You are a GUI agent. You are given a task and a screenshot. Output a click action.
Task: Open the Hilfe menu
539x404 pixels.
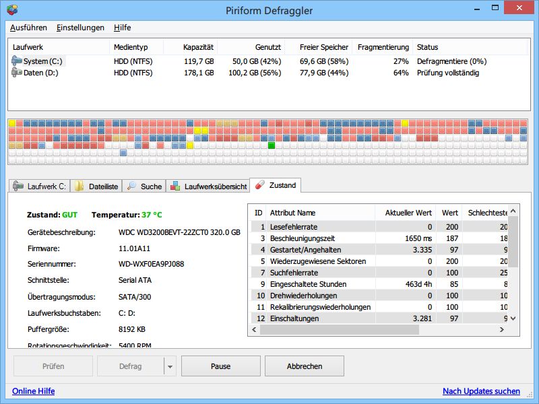coord(123,28)
